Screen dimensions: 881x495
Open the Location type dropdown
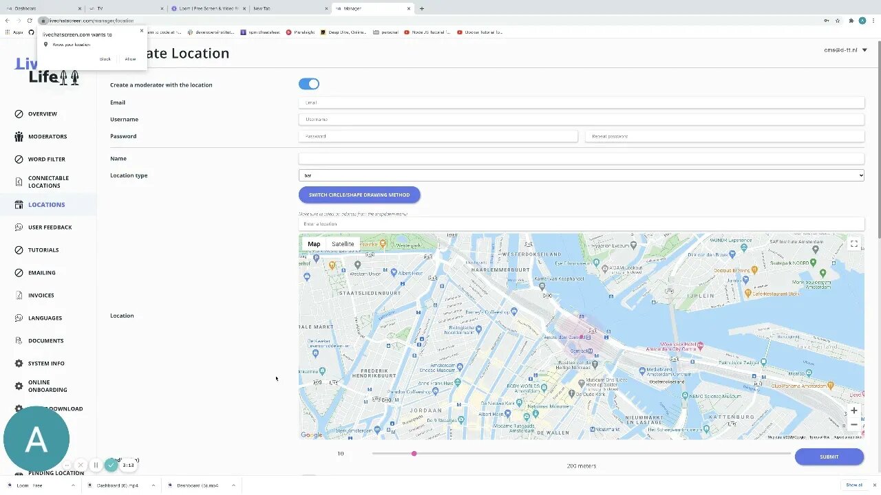[x=581, y=175]
